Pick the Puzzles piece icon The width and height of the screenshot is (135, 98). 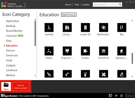[x=85, y=51]
